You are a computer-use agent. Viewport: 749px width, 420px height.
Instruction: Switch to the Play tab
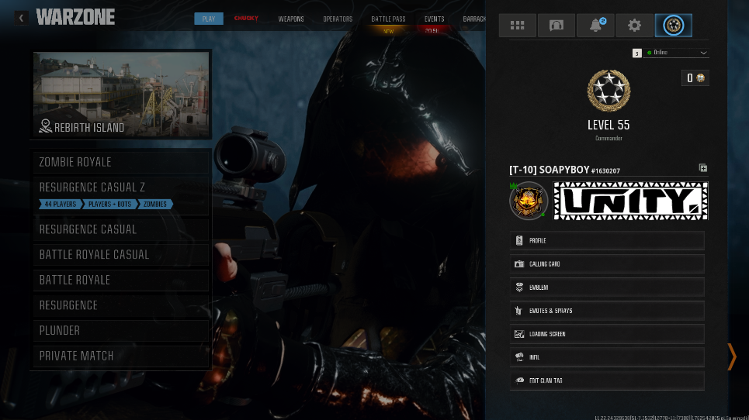(x=209, y=19)
